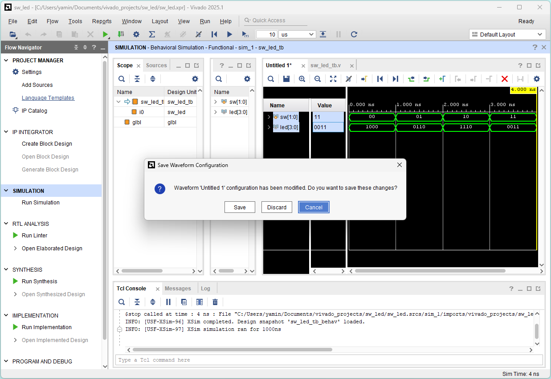Jump to previous transition in waveform
Image resolution: width=551 pixels, height=379 pixels.
tap(411, 79)
